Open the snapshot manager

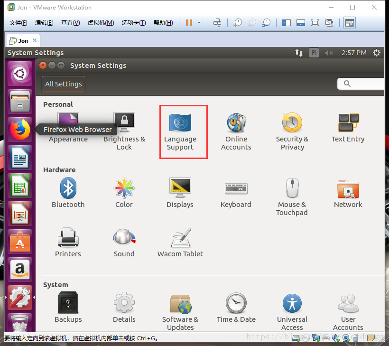click(266, 23)
